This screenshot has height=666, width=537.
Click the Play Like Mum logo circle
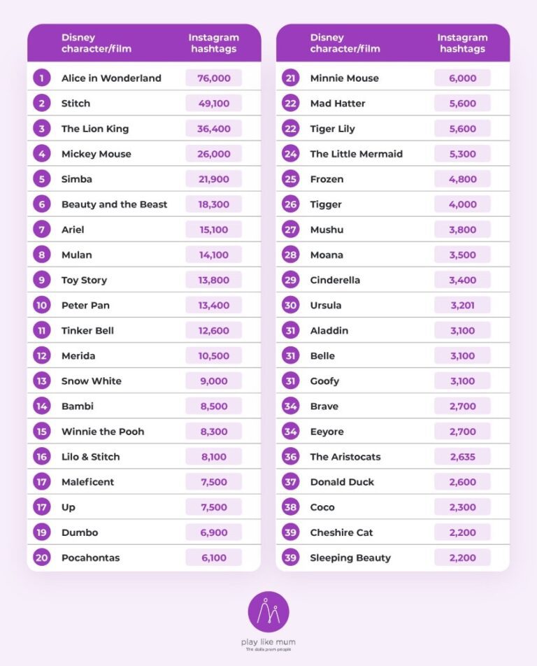pos(268,611)
